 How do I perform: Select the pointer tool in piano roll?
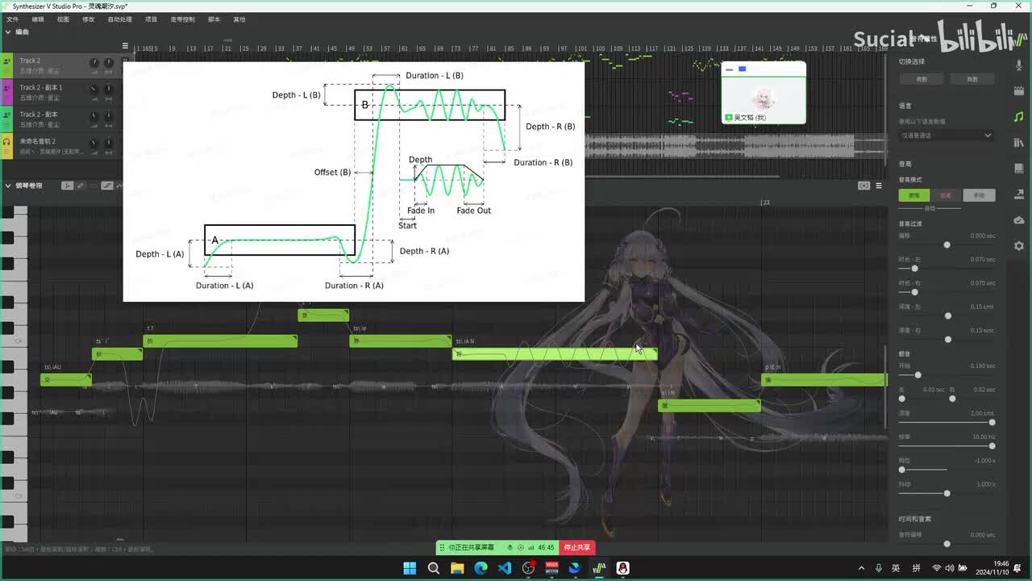tap(68, 186)
